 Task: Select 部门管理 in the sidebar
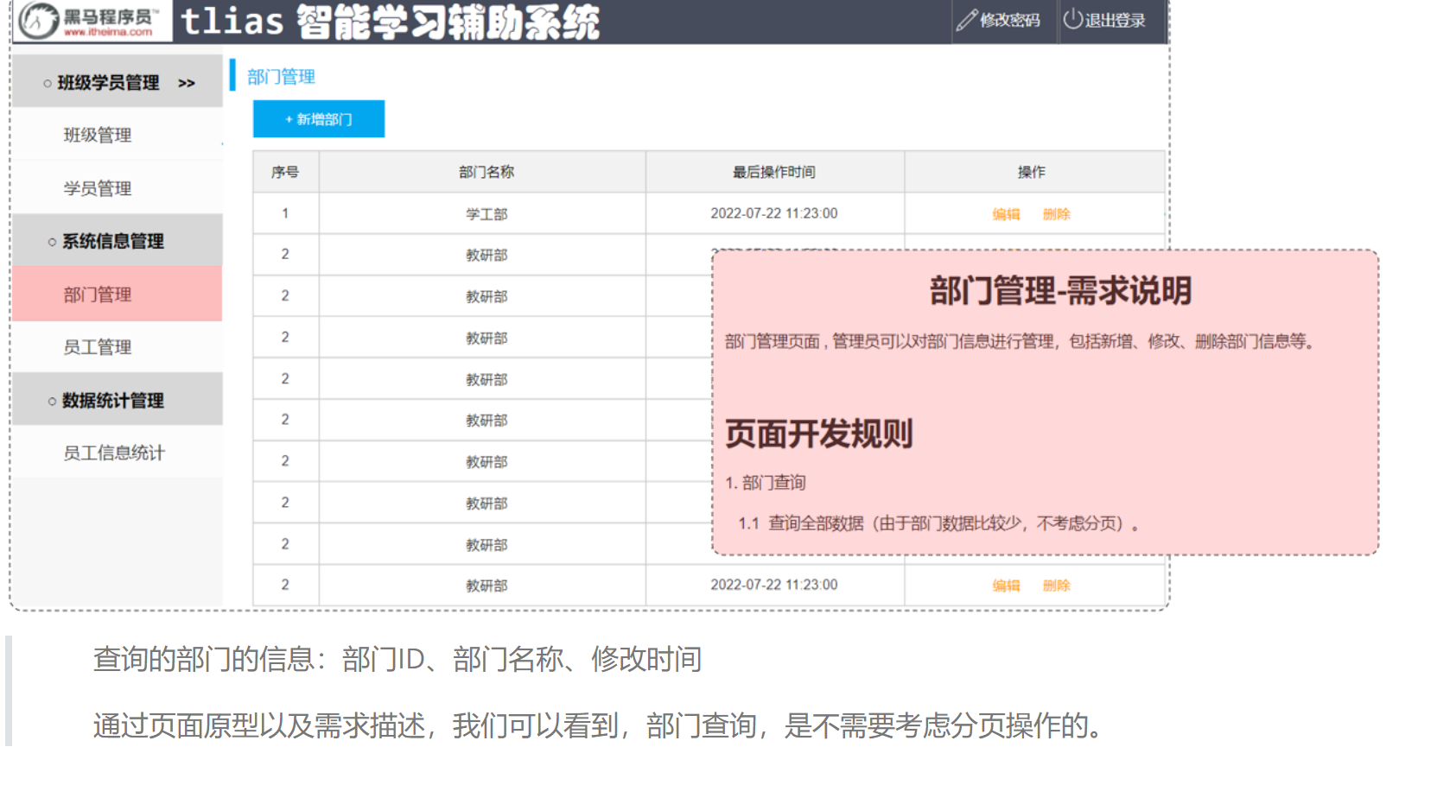click(x=118, y=294)
